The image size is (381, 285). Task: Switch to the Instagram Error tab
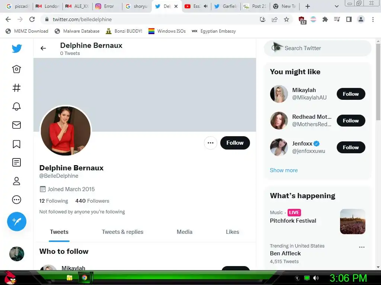point(106,6)
